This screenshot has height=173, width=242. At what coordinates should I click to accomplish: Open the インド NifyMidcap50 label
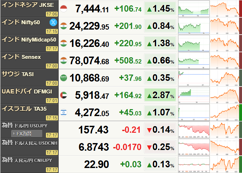[x=29, y=40]
